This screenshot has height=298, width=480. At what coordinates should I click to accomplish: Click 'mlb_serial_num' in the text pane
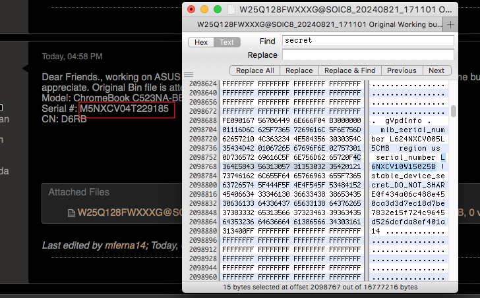tap(413, 130)
